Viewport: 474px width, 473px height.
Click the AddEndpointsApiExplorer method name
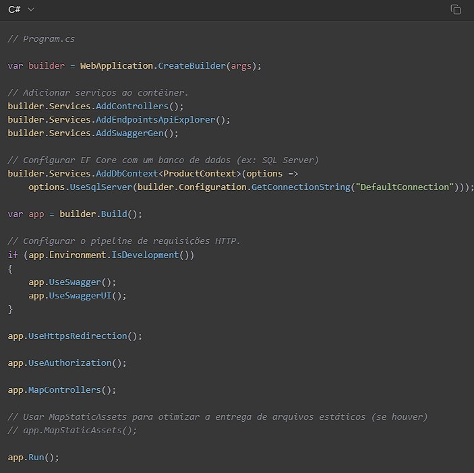[155, 120]
